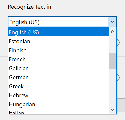Screen dimensions: 125x120
Task: Toggle the upper partially hidden radio button
Action: click(118, 42)
